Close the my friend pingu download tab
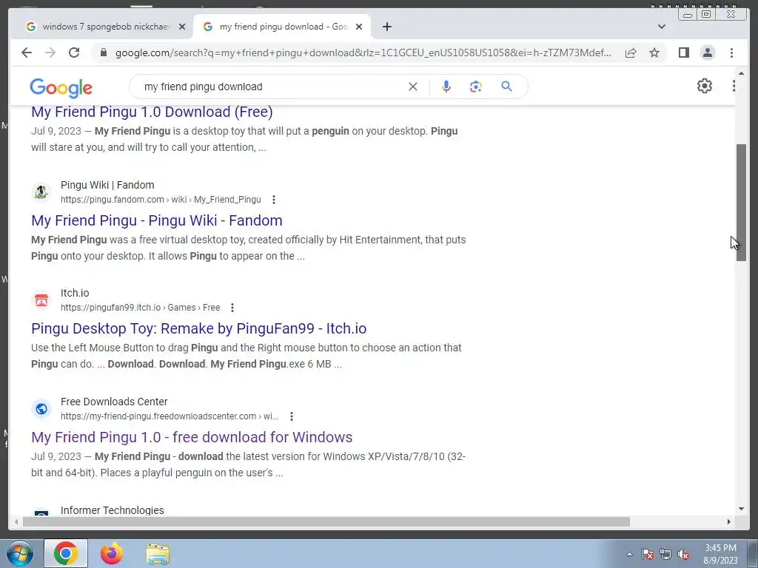Viewport: 758px width, 568px height. 359,27
